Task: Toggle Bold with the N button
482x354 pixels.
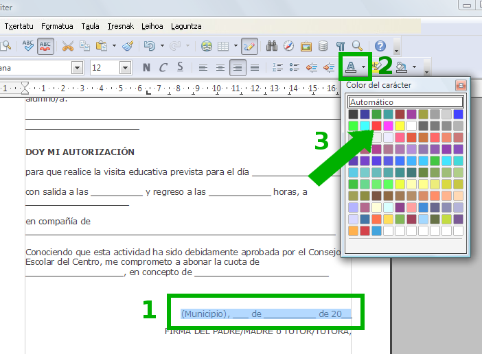Action: coord(147,67)
